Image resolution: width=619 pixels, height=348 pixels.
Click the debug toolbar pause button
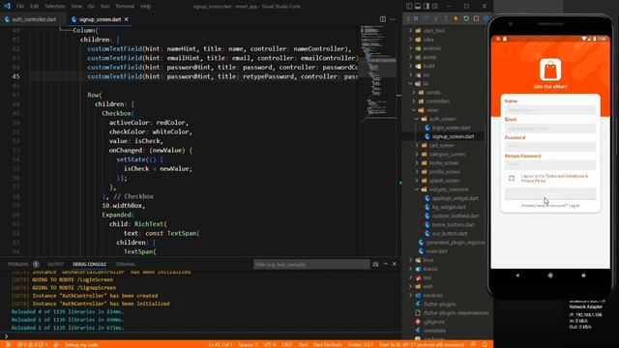click(416, 18)
